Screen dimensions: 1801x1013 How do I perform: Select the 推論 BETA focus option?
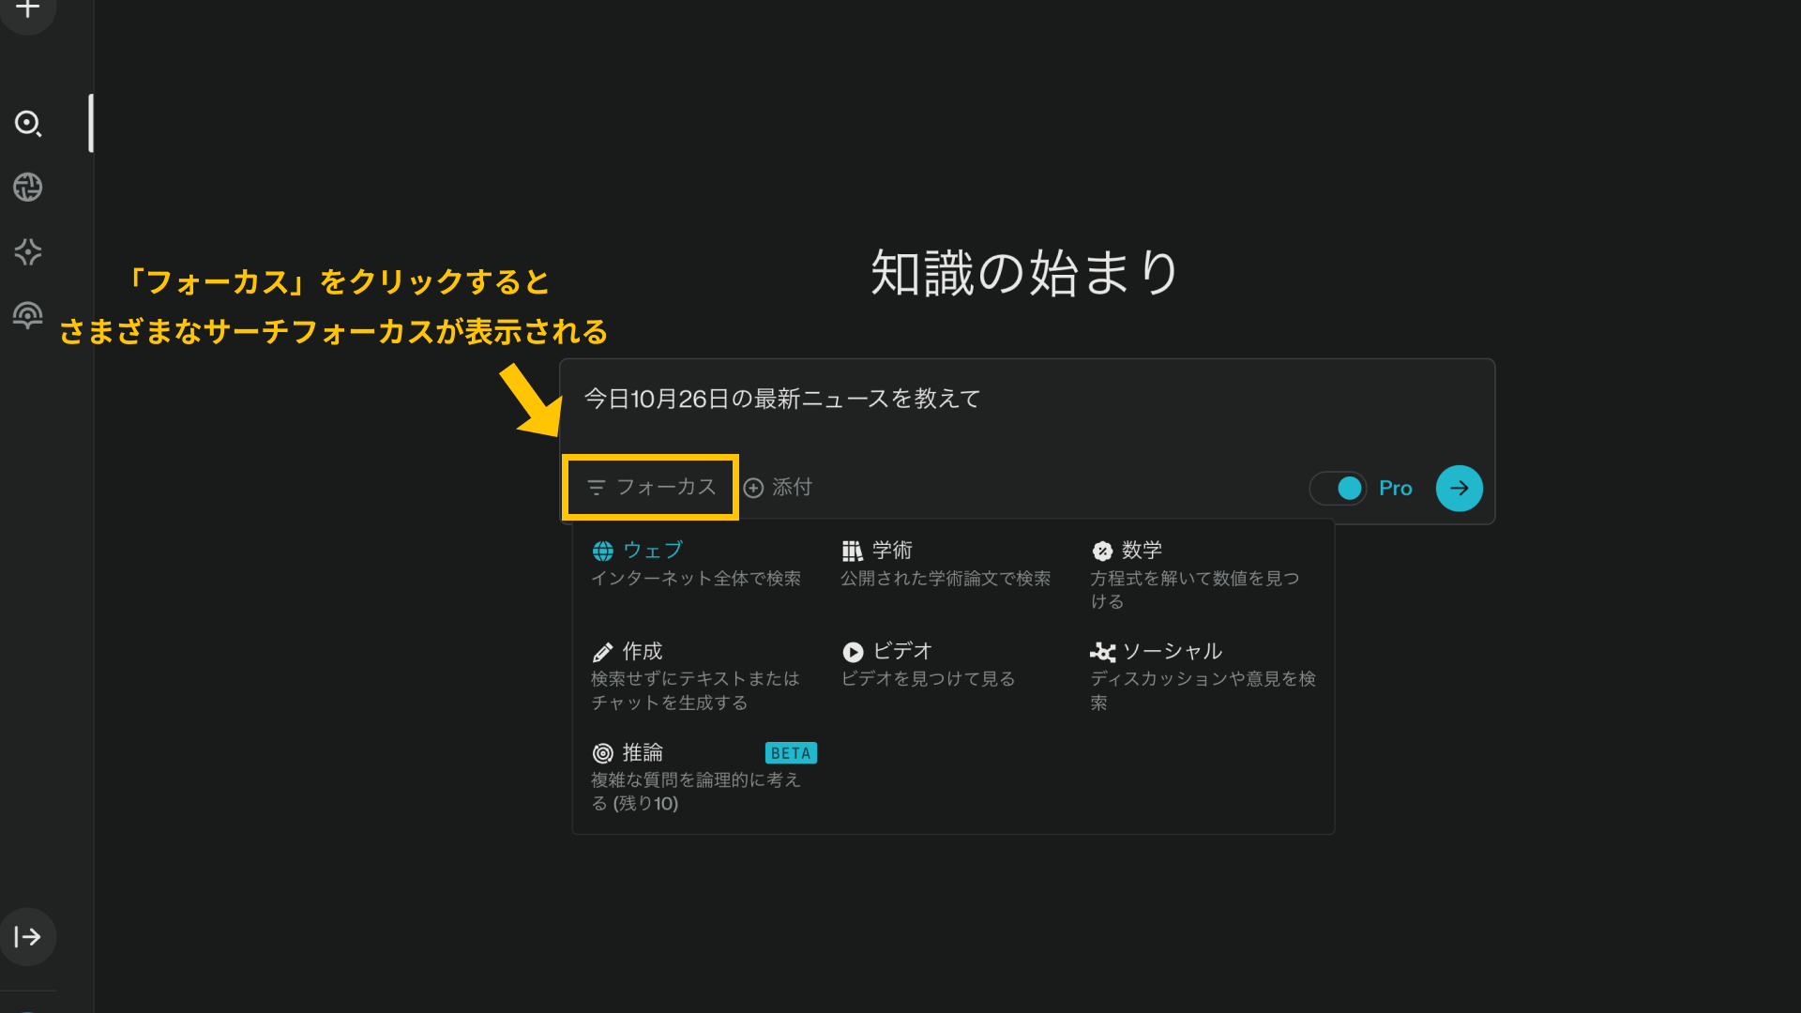click(643, 751)
